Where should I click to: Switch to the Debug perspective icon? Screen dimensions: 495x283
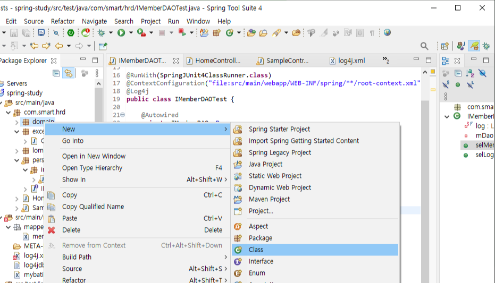(x=486, y=46)
